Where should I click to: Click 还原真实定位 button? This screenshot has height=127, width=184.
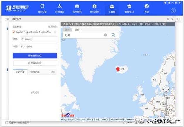point(35,63)
